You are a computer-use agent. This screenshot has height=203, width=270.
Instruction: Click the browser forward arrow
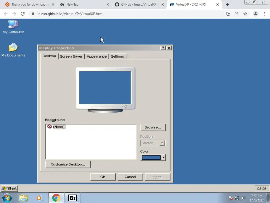pos(14,14)
